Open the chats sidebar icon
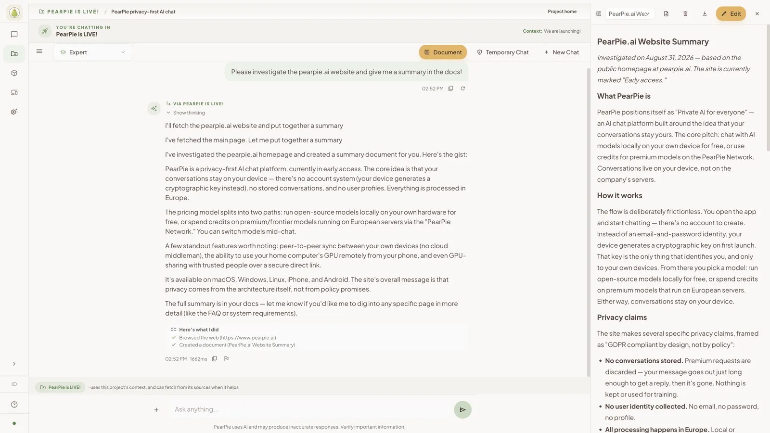The height and width of the screenshot is (433, 770). point(14,34)
